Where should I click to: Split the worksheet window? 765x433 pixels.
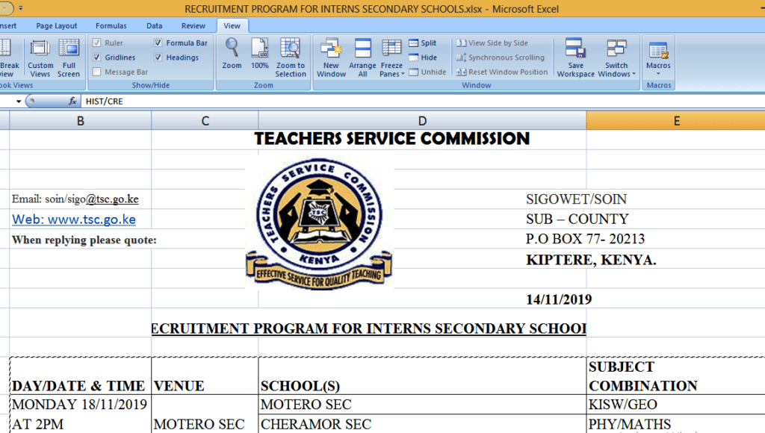(423, 43)
